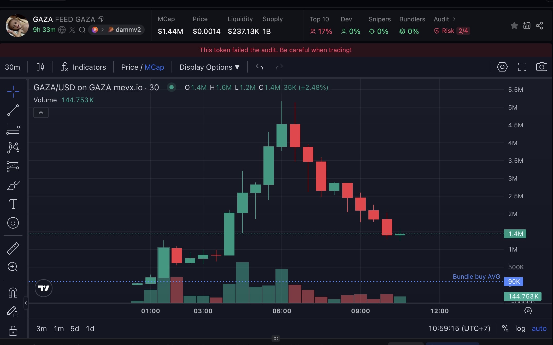
Task: Grab the bottom panel resize handle
Action: 276,338
